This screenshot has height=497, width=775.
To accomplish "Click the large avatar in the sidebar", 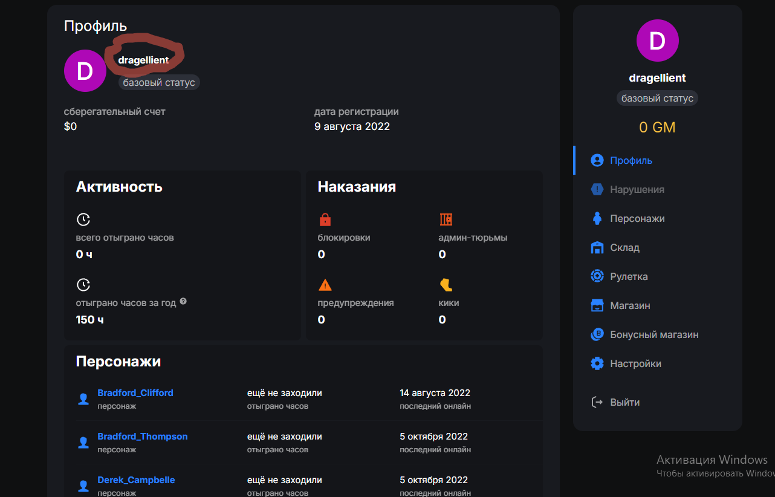I will (657, 41).
